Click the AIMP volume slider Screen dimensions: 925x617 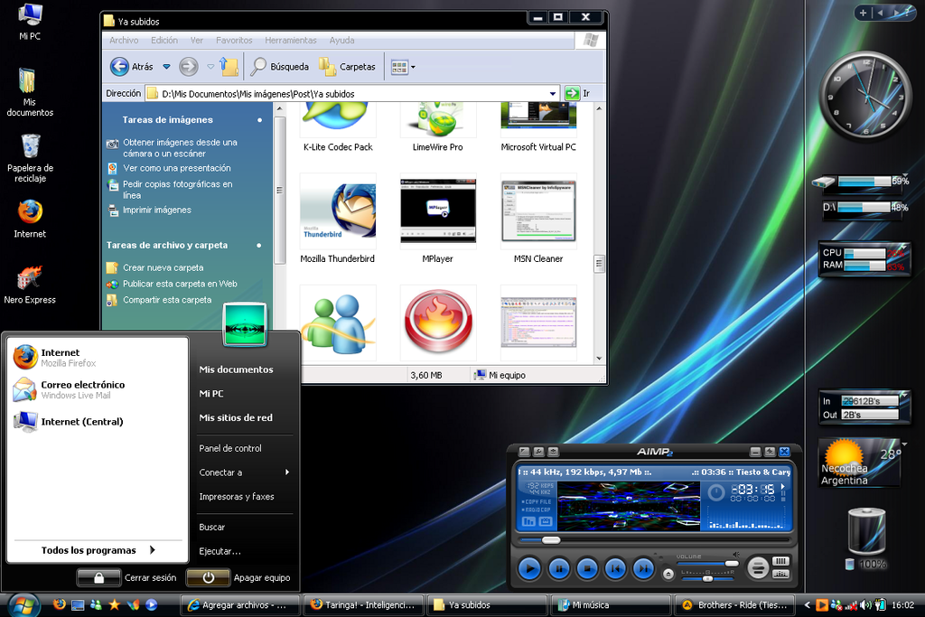(x=707, y=564)
